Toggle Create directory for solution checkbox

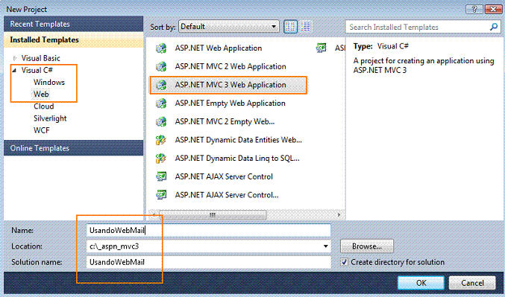[344, 262]
